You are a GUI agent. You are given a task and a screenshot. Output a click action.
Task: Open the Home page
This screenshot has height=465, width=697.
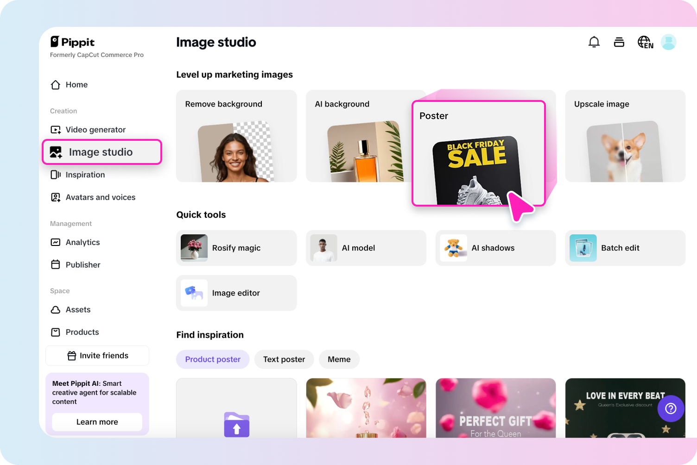point(77,85)
